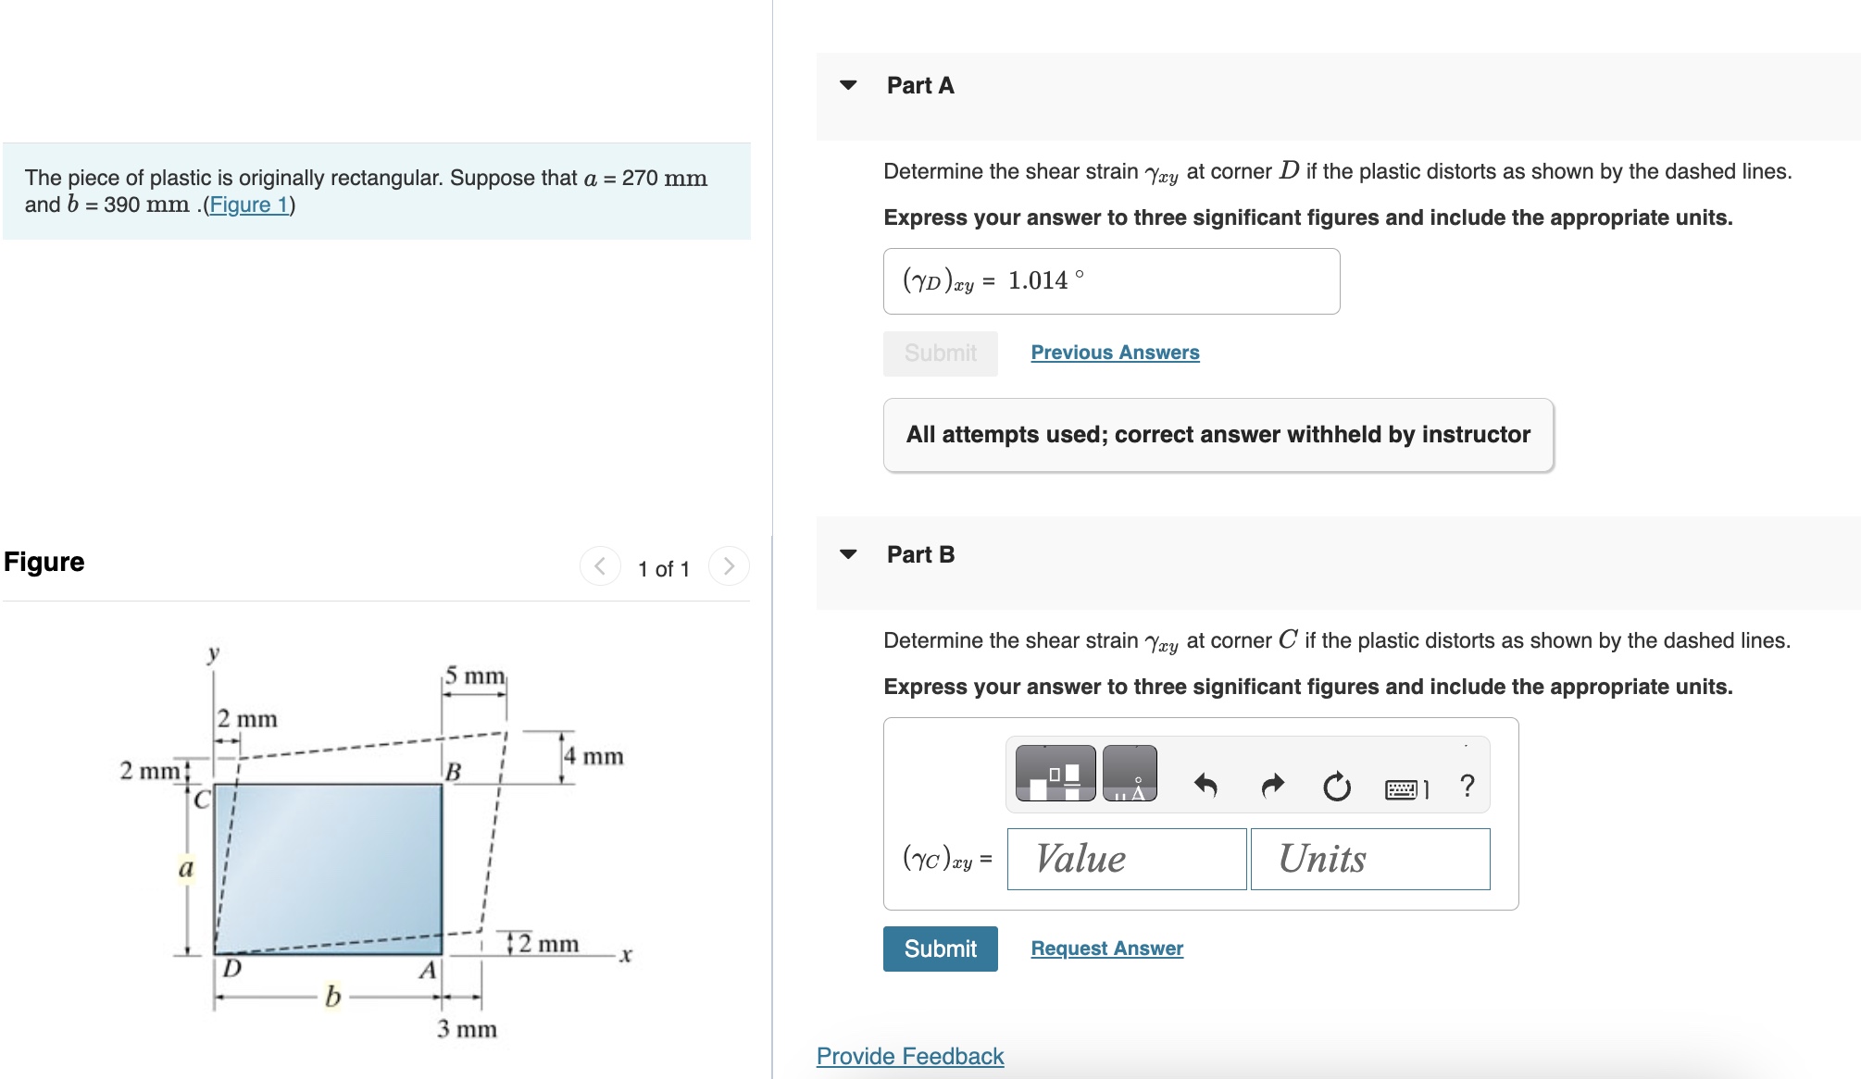Submit the Part B answer
This screenshot has height=1079, width=1861.
click(x=940, y=949)
